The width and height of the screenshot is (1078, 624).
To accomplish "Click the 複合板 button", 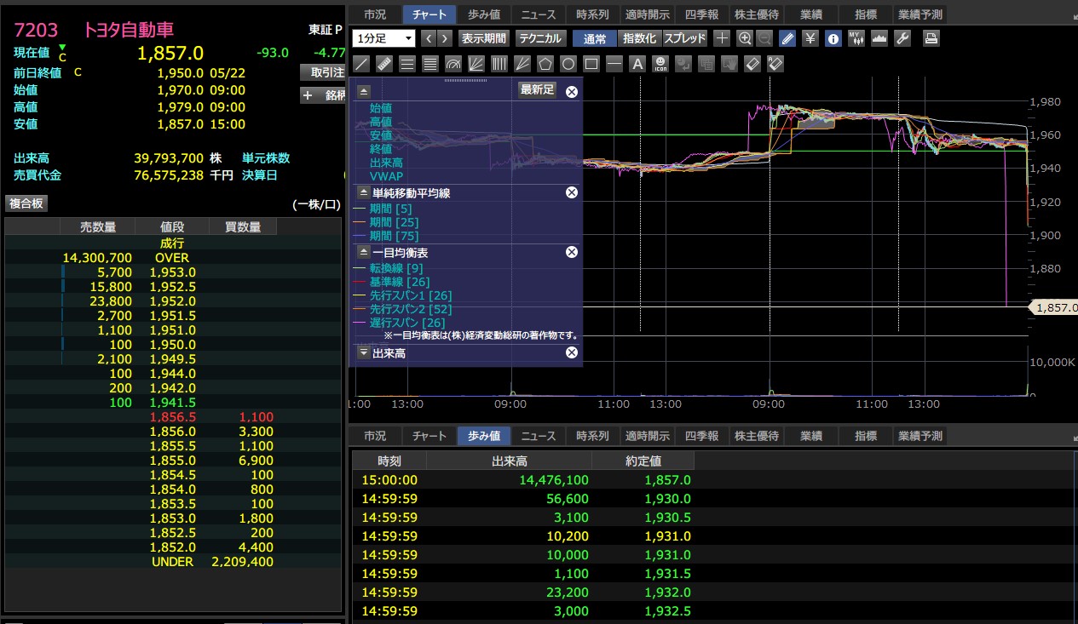I will [26, 203].
